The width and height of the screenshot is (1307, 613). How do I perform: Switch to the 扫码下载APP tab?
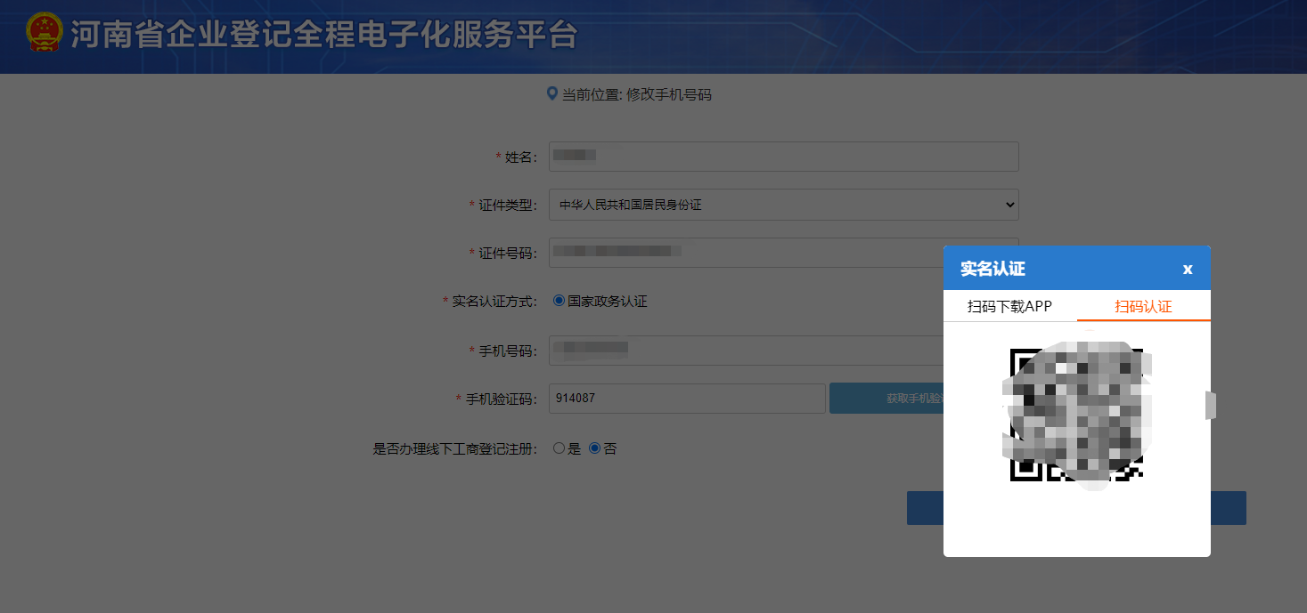[x=1010, y=307]
